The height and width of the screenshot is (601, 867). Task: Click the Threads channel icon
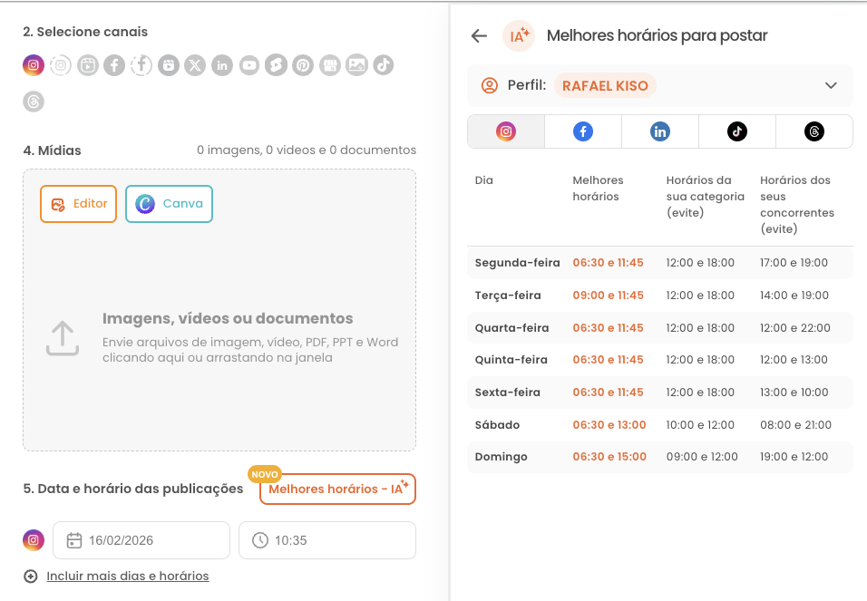pos(34,102)
